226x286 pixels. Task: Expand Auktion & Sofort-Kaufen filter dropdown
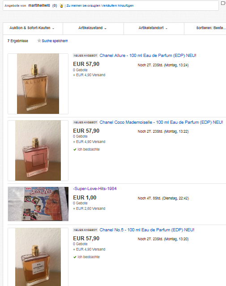point(33,28)
